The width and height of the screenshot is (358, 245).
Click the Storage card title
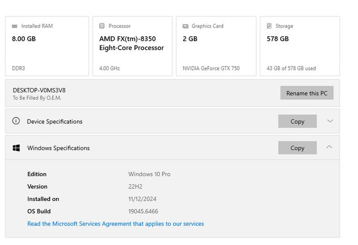[284, 26]
